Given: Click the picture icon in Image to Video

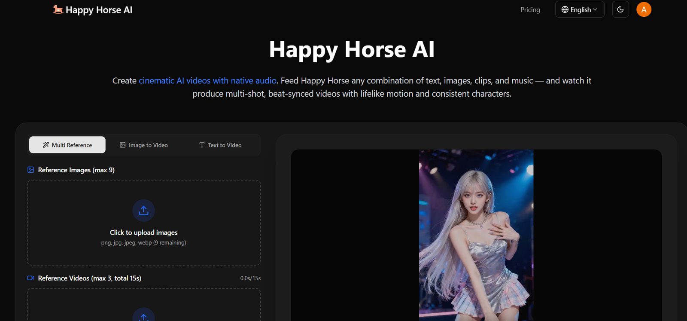Looking at the screenshot, I should tap(123, 145).
